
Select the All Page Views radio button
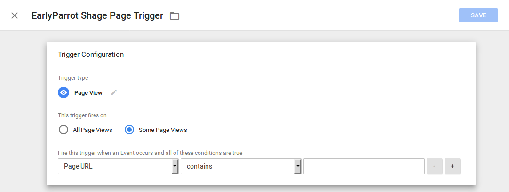point(64,130)
